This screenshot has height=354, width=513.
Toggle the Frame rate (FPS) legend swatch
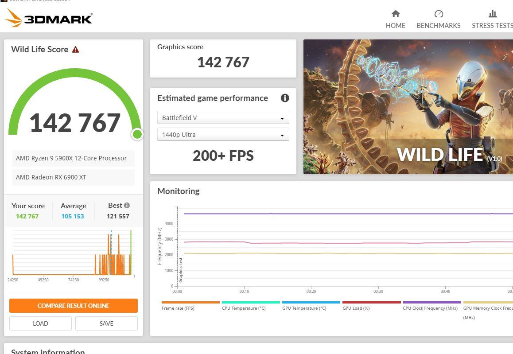(190, 302)
